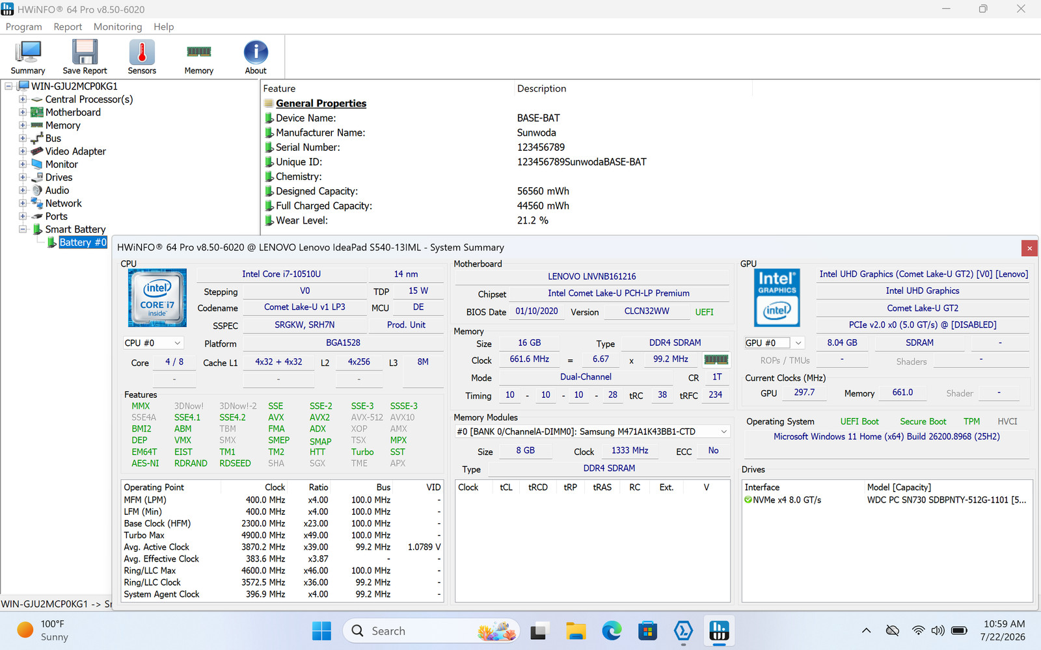Click the Intel Comet Lake-U PCH-LP Premium chipset
Image resolution: width=1041 pixels, height=650 pixels.
click(x=619, y=293)
